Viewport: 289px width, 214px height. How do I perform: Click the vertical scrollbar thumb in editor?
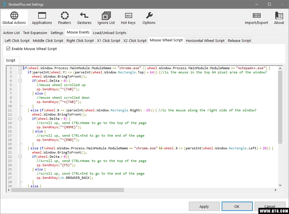pos(280,107)
